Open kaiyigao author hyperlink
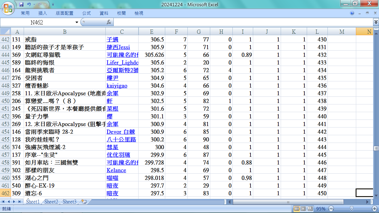This screenshot has height=213, width=379. click(117, 85)
